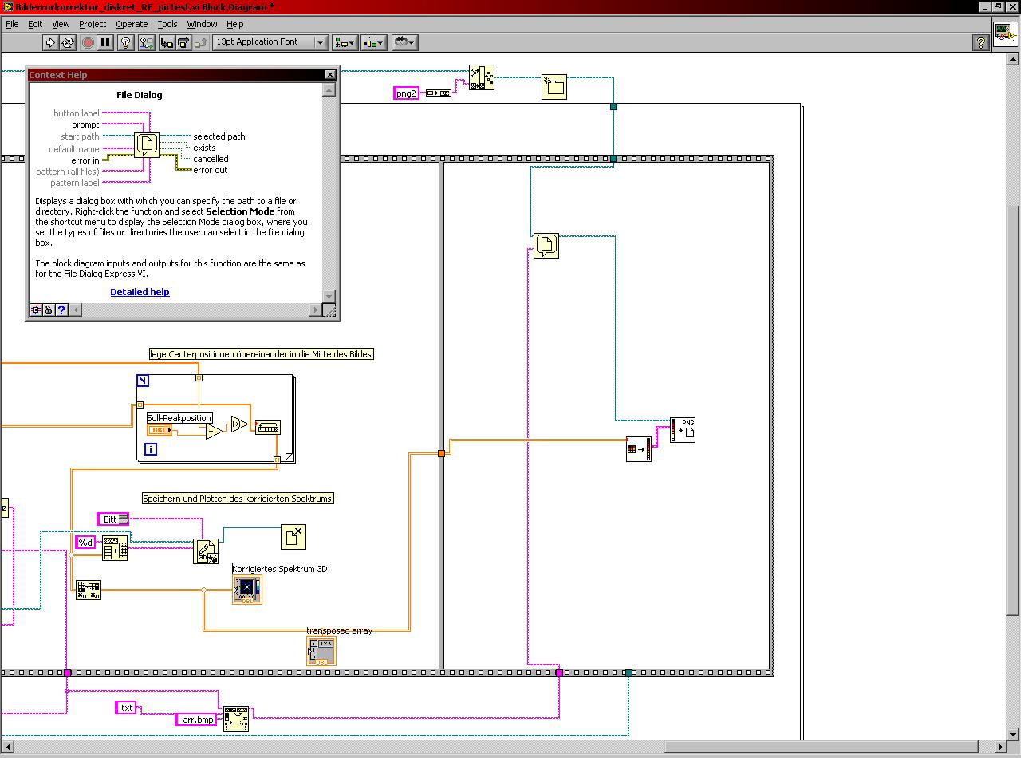1032x758 pixels.
Task: Open the Operate menu
Action: [x=132, y=24]
